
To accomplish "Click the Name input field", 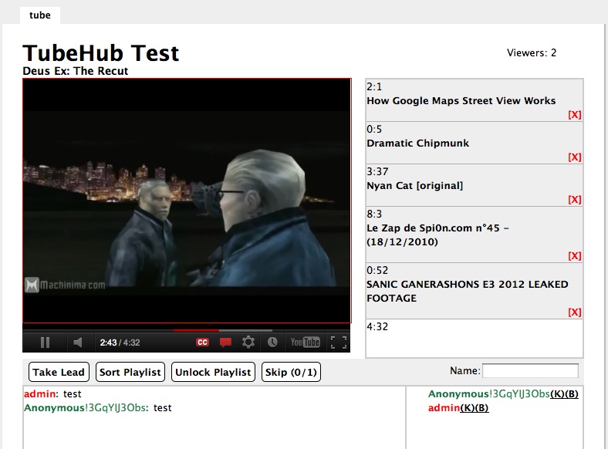I will click(x=530, y=371).
